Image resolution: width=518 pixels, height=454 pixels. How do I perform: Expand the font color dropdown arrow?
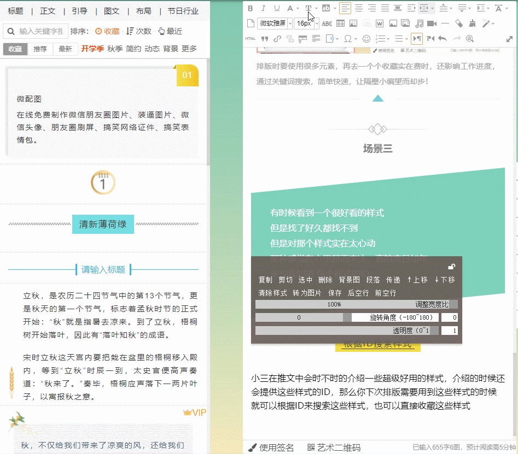297,8
